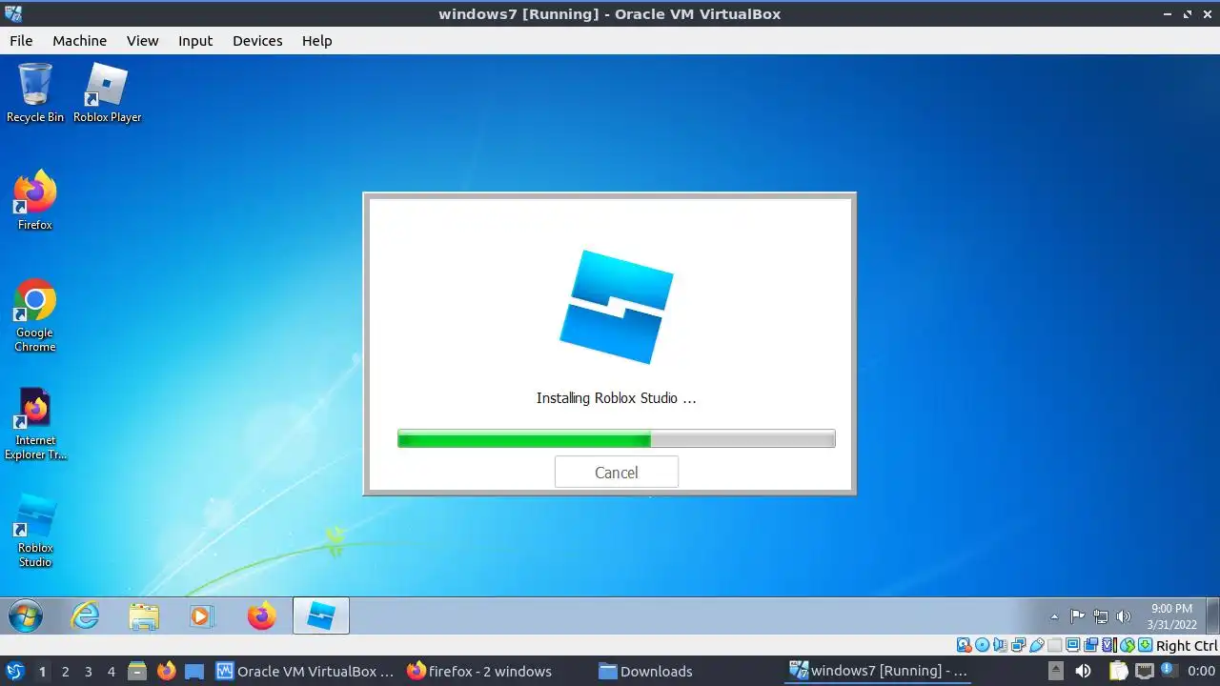Switch to host workspace 4

click(x=111, y=671)
